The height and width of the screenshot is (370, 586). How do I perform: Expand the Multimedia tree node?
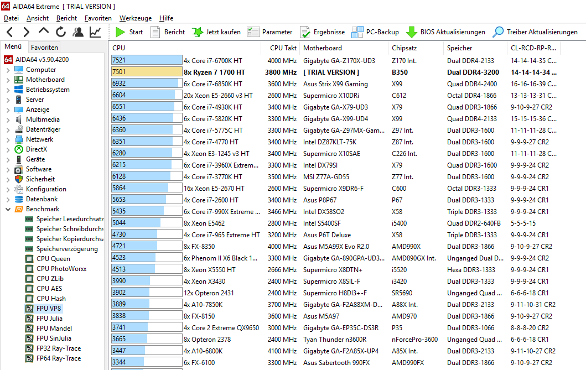coord(8,120)
